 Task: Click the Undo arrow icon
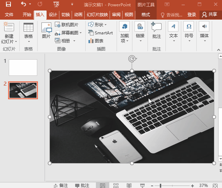[24, 5]
